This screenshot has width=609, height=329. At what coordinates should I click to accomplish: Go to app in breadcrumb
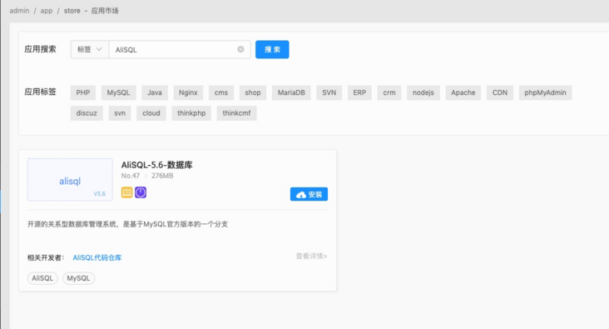(47, 11)
